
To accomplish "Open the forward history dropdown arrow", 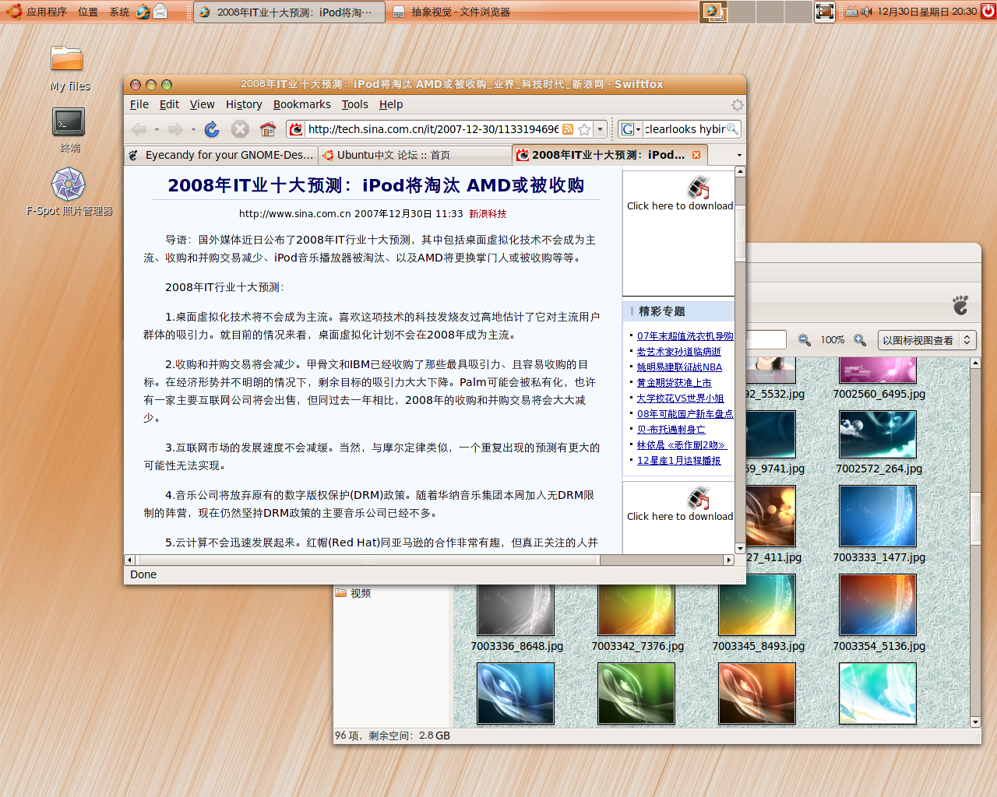I will point(193,129).
